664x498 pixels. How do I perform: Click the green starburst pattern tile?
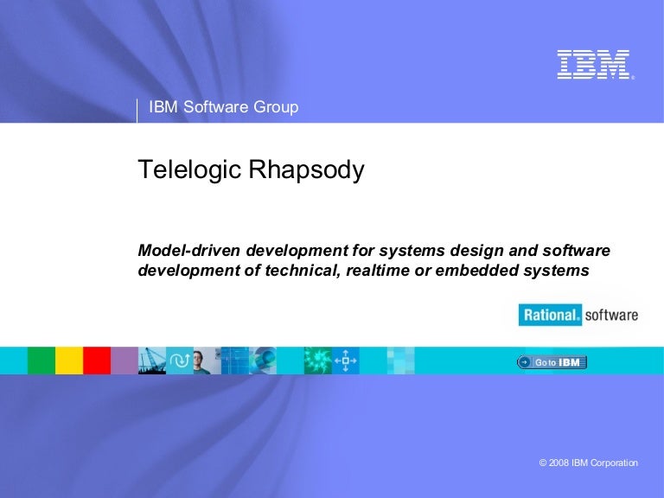[x=317, y=361]
